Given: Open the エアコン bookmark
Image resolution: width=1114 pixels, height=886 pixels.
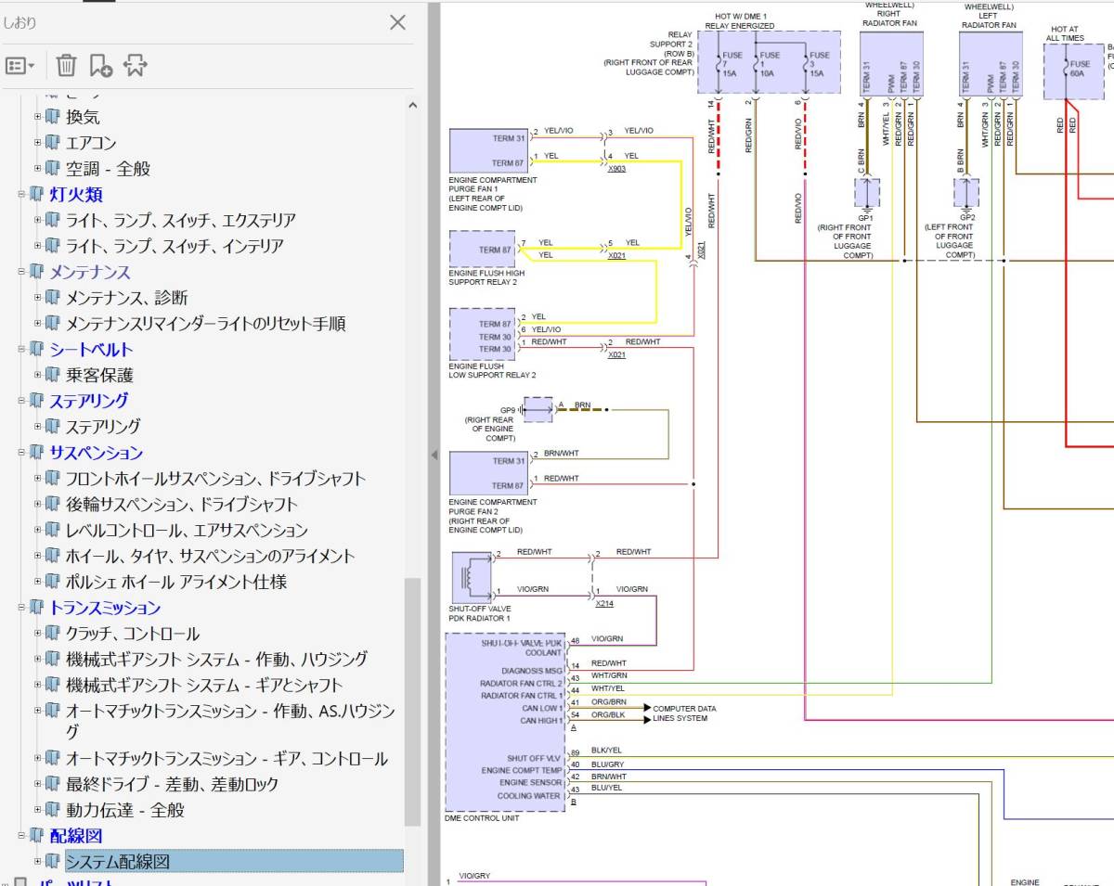Looking at the screenshot, I should 91,143.
